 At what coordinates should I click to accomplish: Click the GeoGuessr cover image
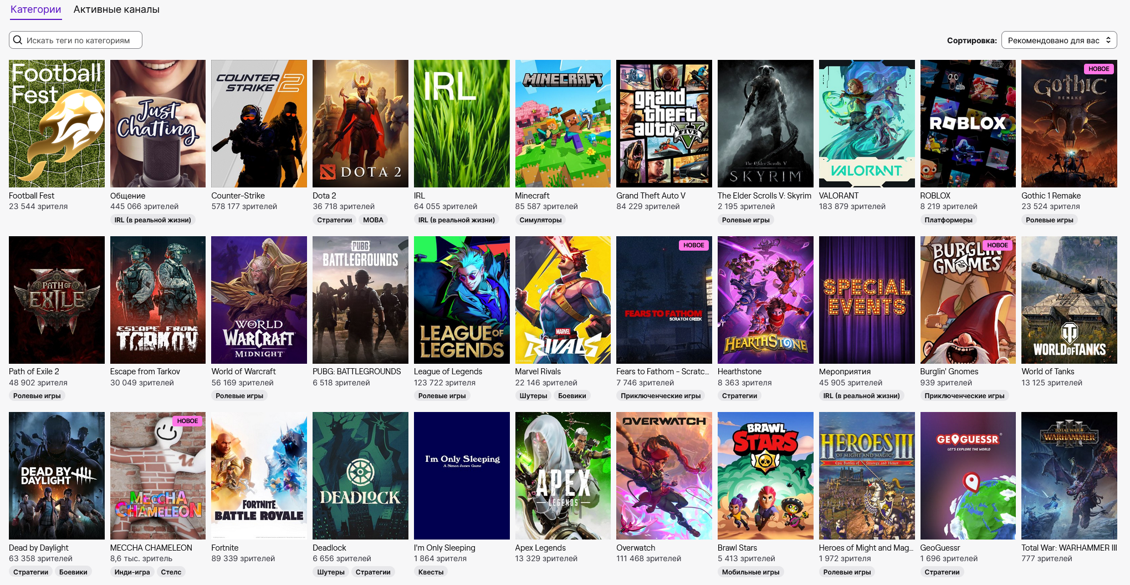[968, 476]
